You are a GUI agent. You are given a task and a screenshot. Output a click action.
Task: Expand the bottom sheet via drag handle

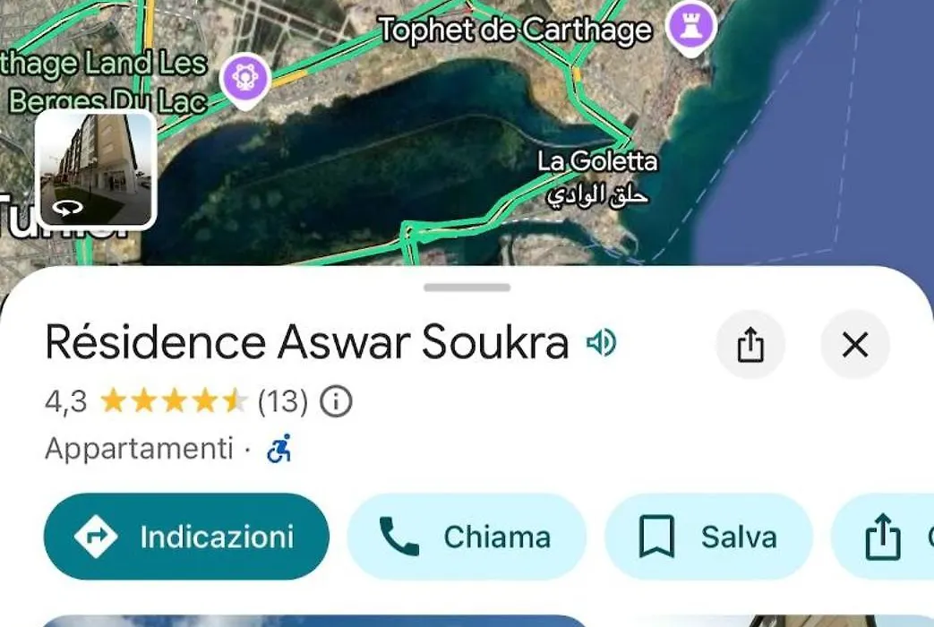(x=467, y=288)
